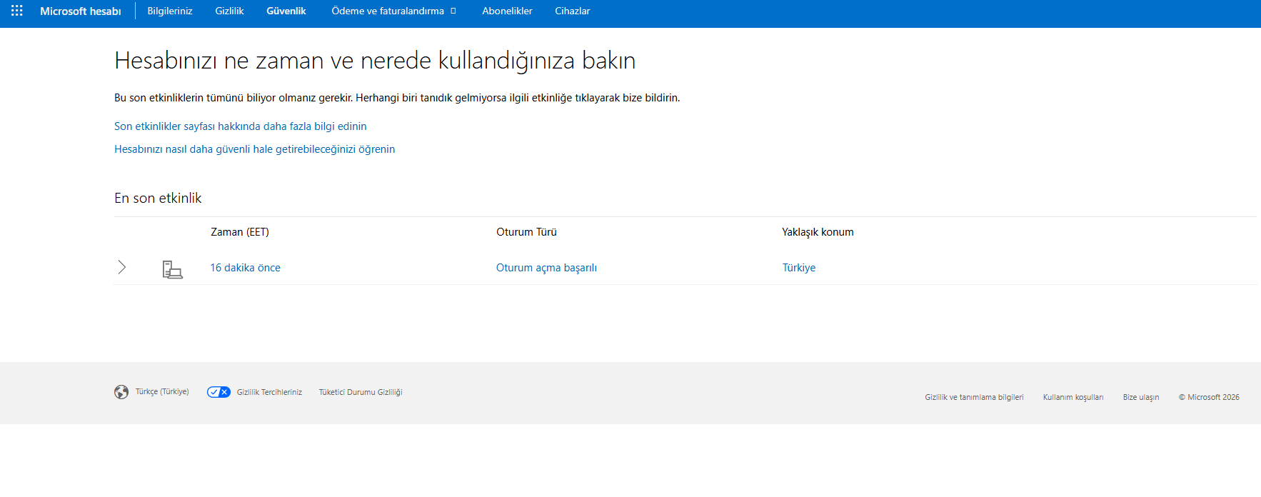Image resolution: width=1261 pixels, height=497 pixels.
Task: Open the app launcher grid icon
Action: pyautogui.click(x=17, y=11)
